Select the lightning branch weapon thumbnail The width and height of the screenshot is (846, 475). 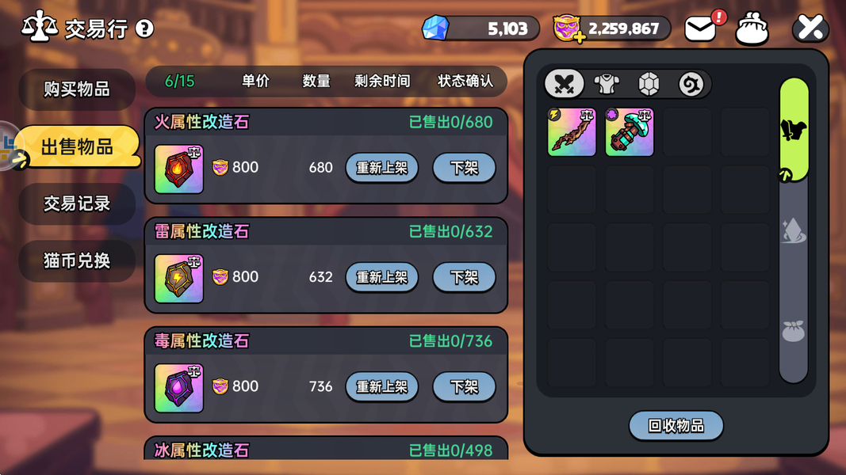click(x=572, y=132)
